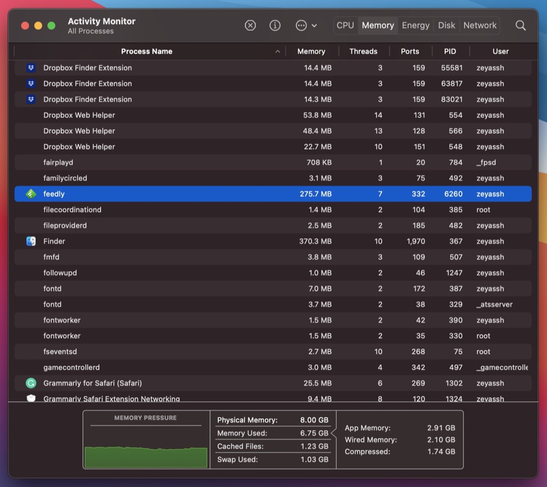
Task: Toggle sort direction arrow on Process Name
Action: coord(278,51)
